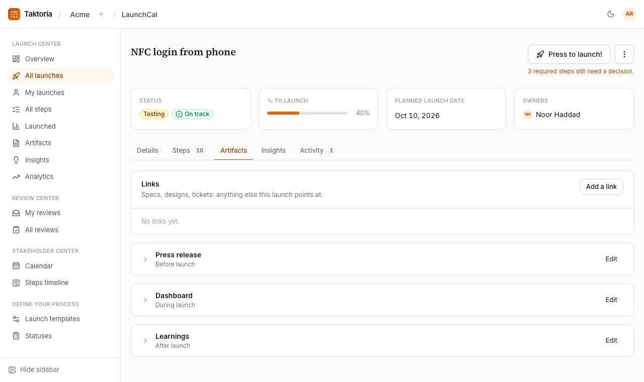Click the My reviews inbox icon
The height and width of the screenshot is (382, 644).
click(x=16, y=213)
